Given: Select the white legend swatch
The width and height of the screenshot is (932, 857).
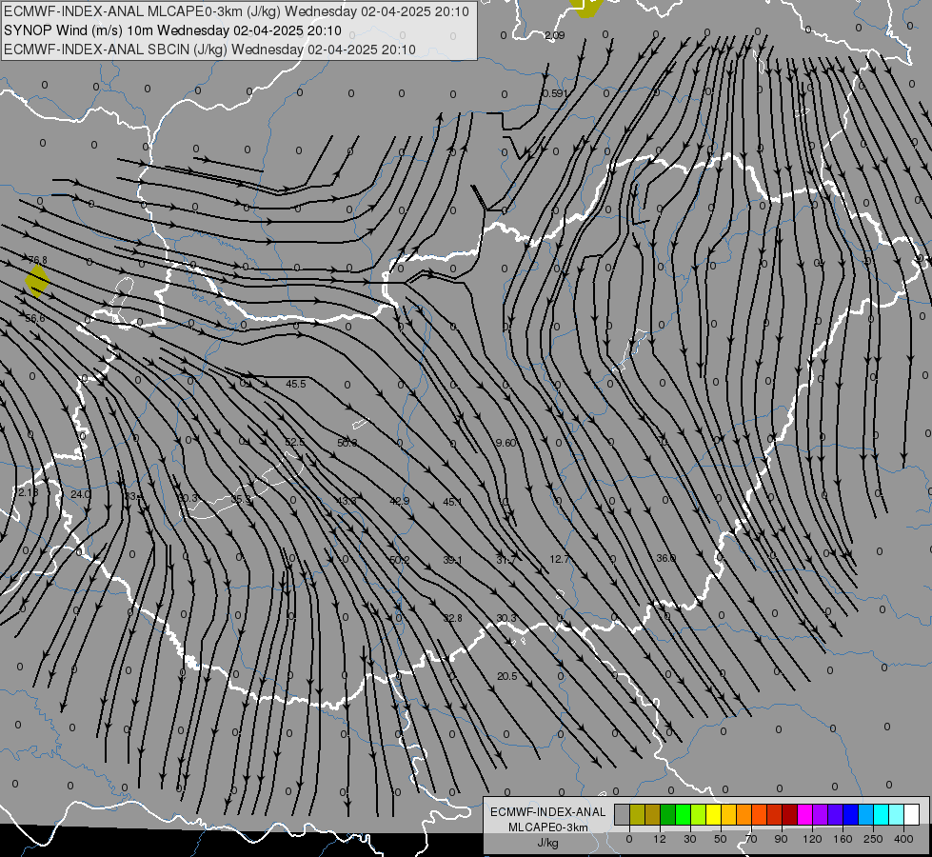Looking at the screenshot, I should coord(911,814).
